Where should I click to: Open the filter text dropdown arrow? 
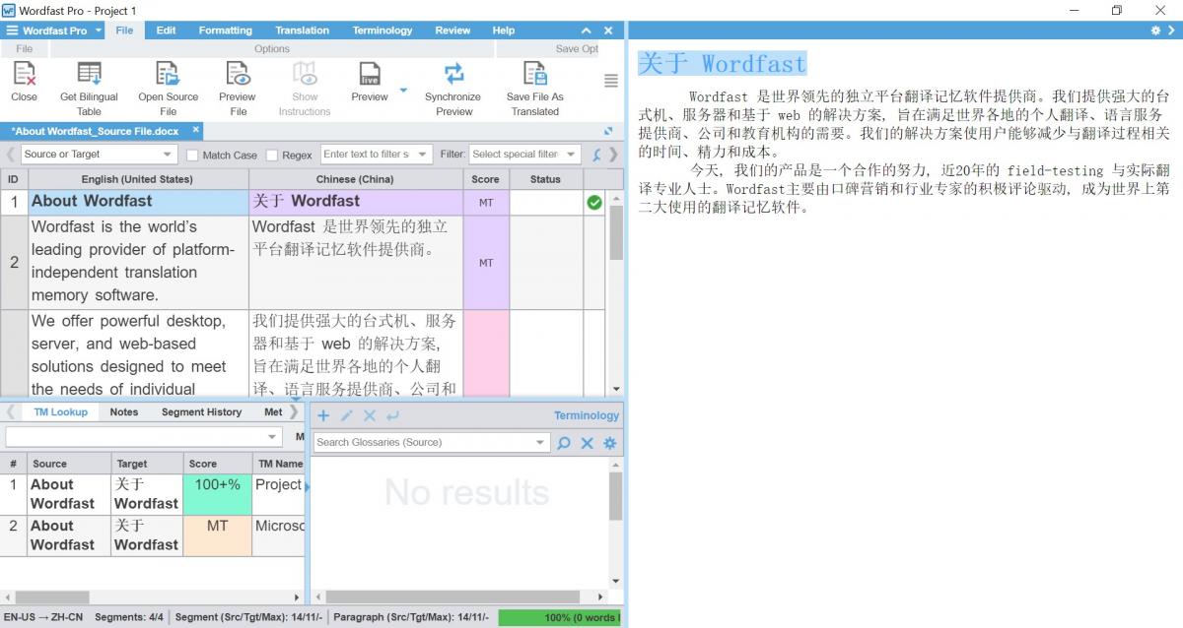tap(422, 155)
